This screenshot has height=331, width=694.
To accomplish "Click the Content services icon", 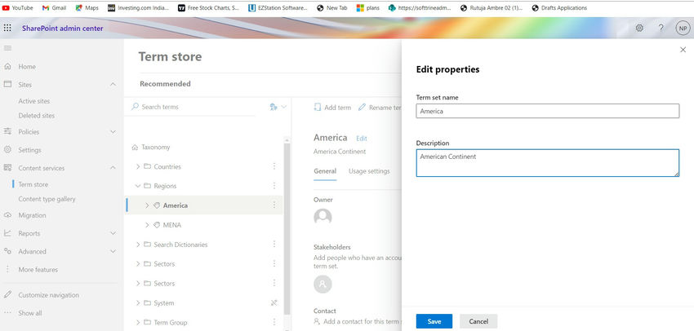I will pos(7,168).
